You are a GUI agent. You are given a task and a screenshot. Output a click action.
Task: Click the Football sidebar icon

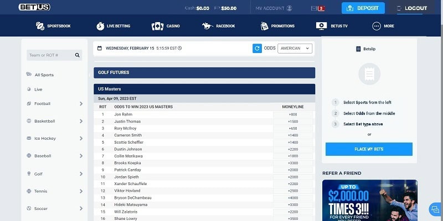click(29, 103)
